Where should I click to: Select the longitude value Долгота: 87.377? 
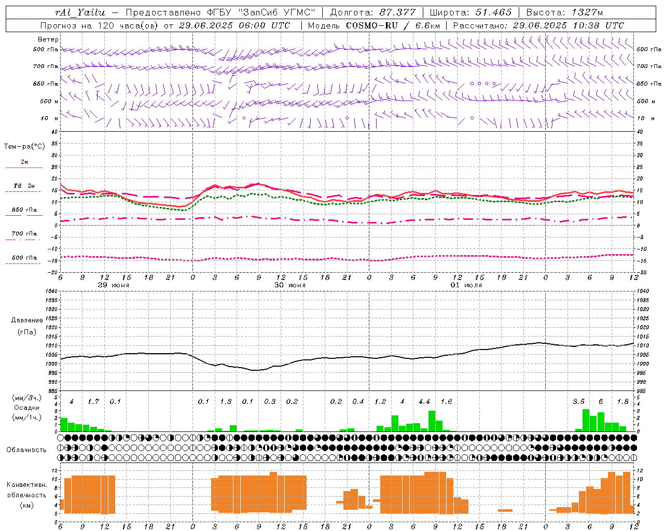click(x=373, y=12)
